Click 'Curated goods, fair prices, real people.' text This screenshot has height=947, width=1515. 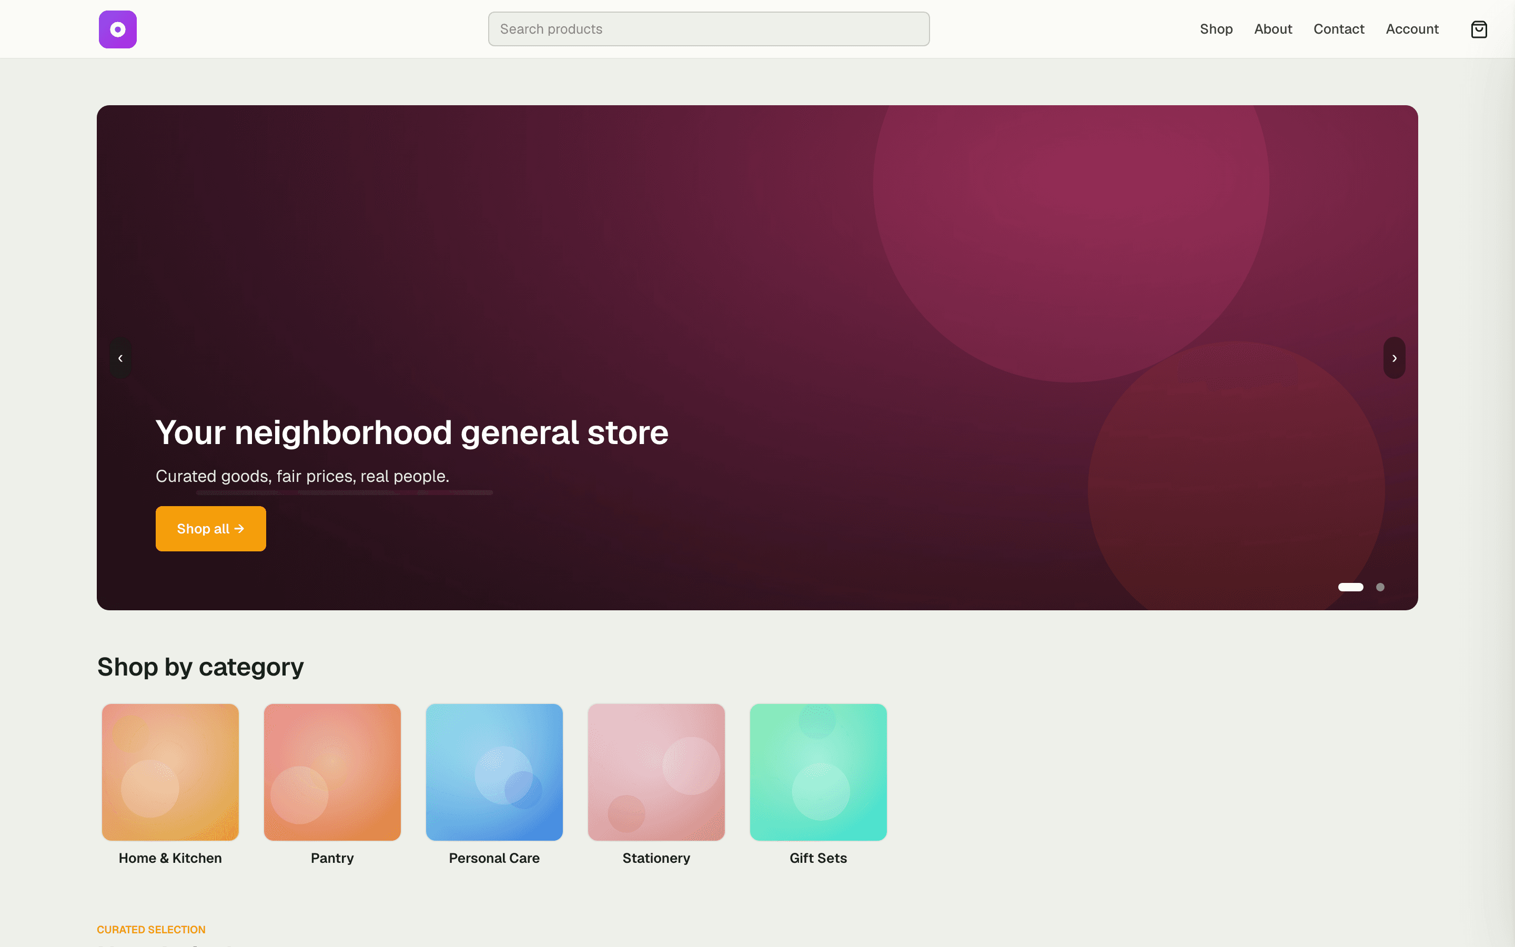(302, 476)
